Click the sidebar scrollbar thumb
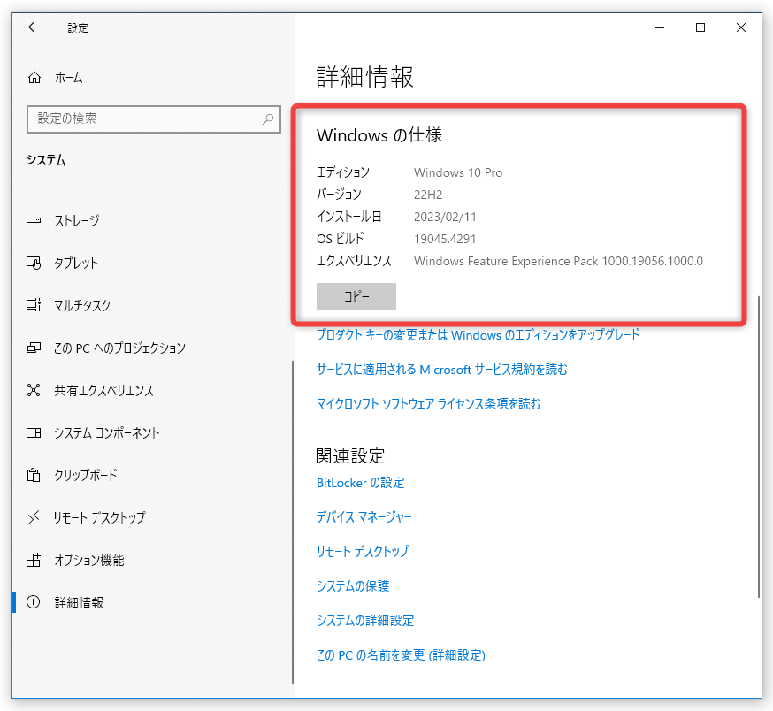The image size is (773, 711). [x=293, y=522]
